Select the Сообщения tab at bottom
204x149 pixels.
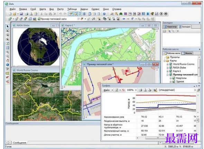coord(19,143)
